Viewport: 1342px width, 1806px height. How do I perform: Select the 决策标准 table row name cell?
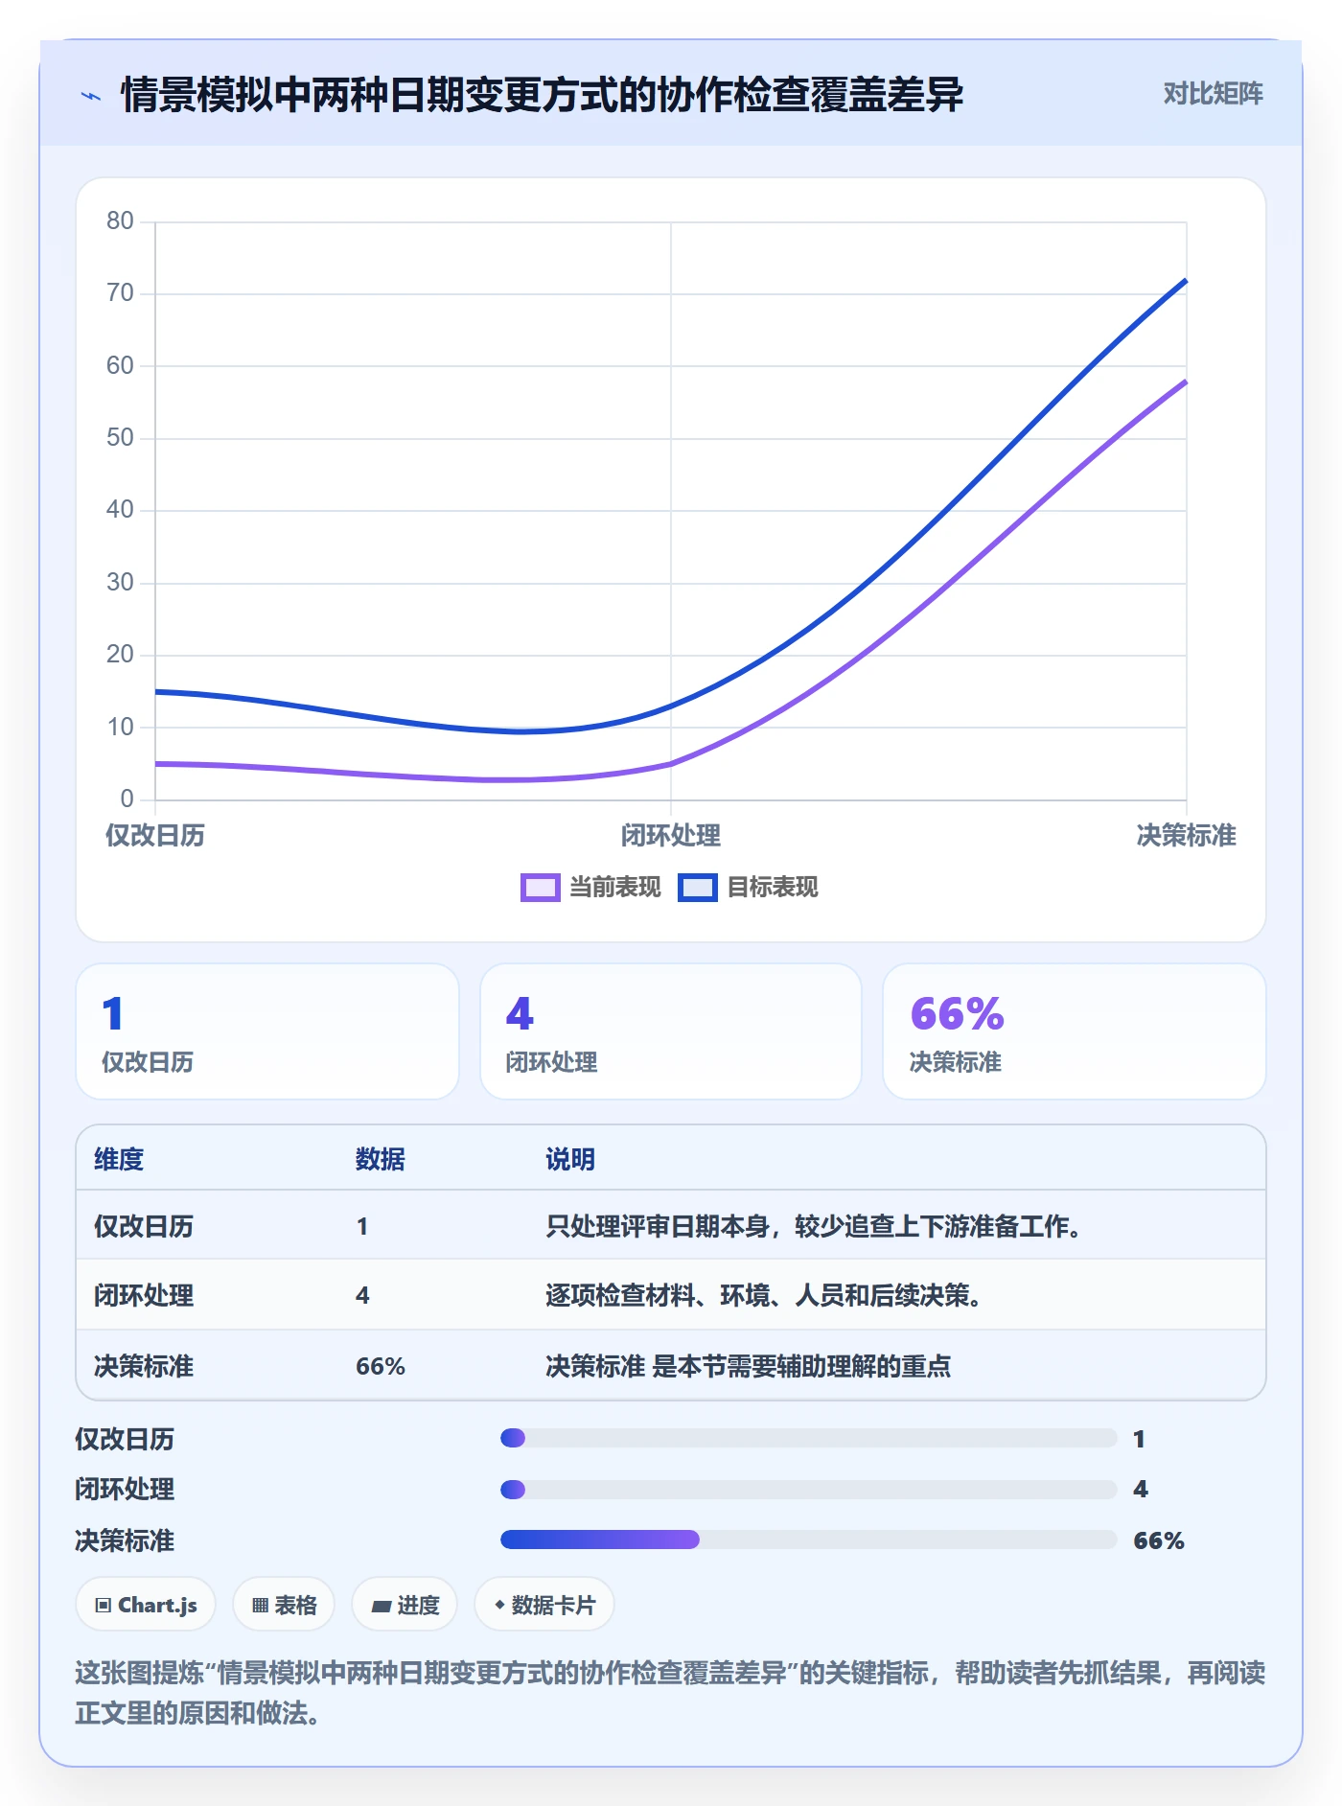[x=144, y=1366]
